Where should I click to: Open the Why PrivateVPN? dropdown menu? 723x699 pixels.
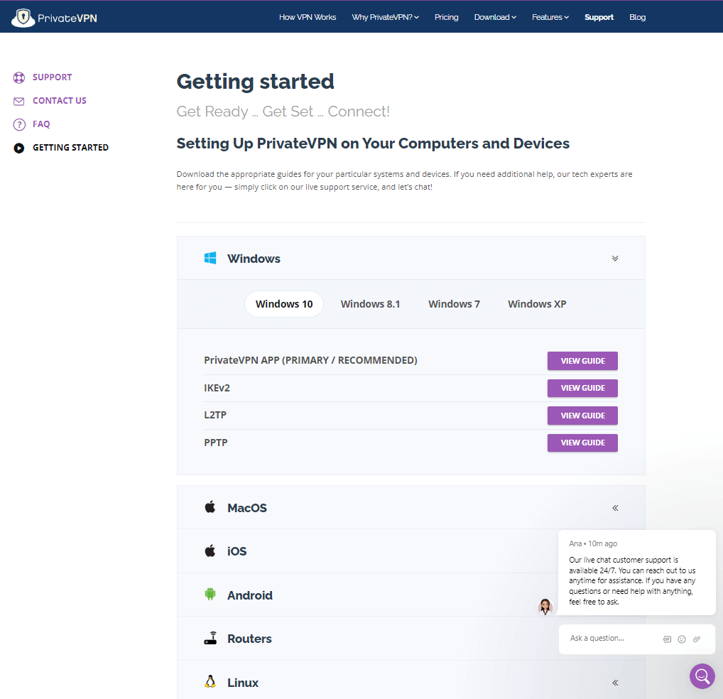(385, 17)
